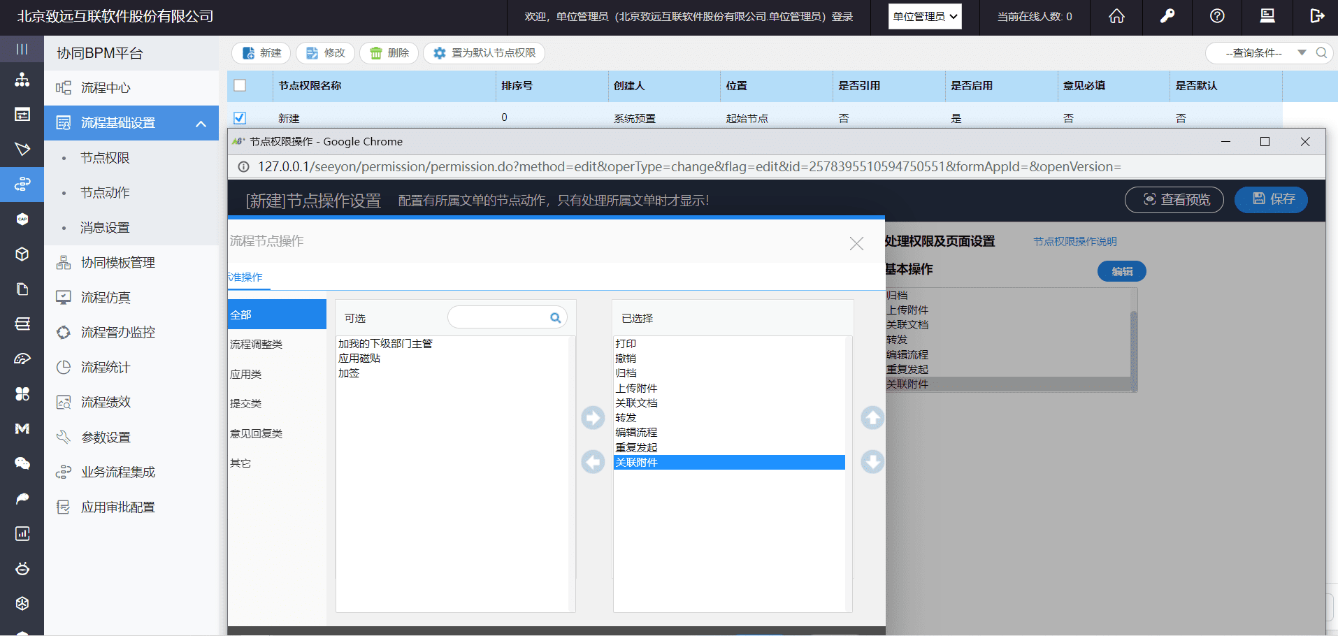The height and width of the screenshot is (636, 1338).
Task: Open the robot face sidebar icon
Action: [x=22, y=568]
